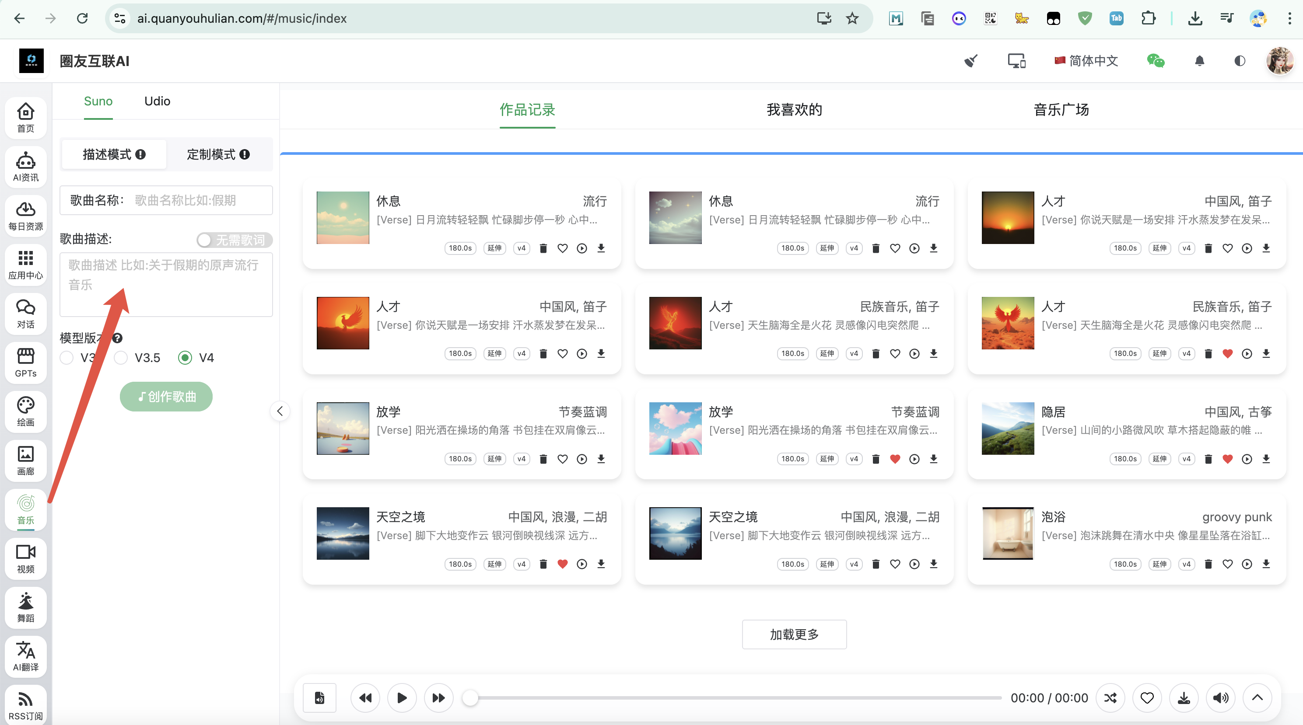1303x725 pixels.
Task: Open user avatar profile in header
Action: pos(1280,61)
